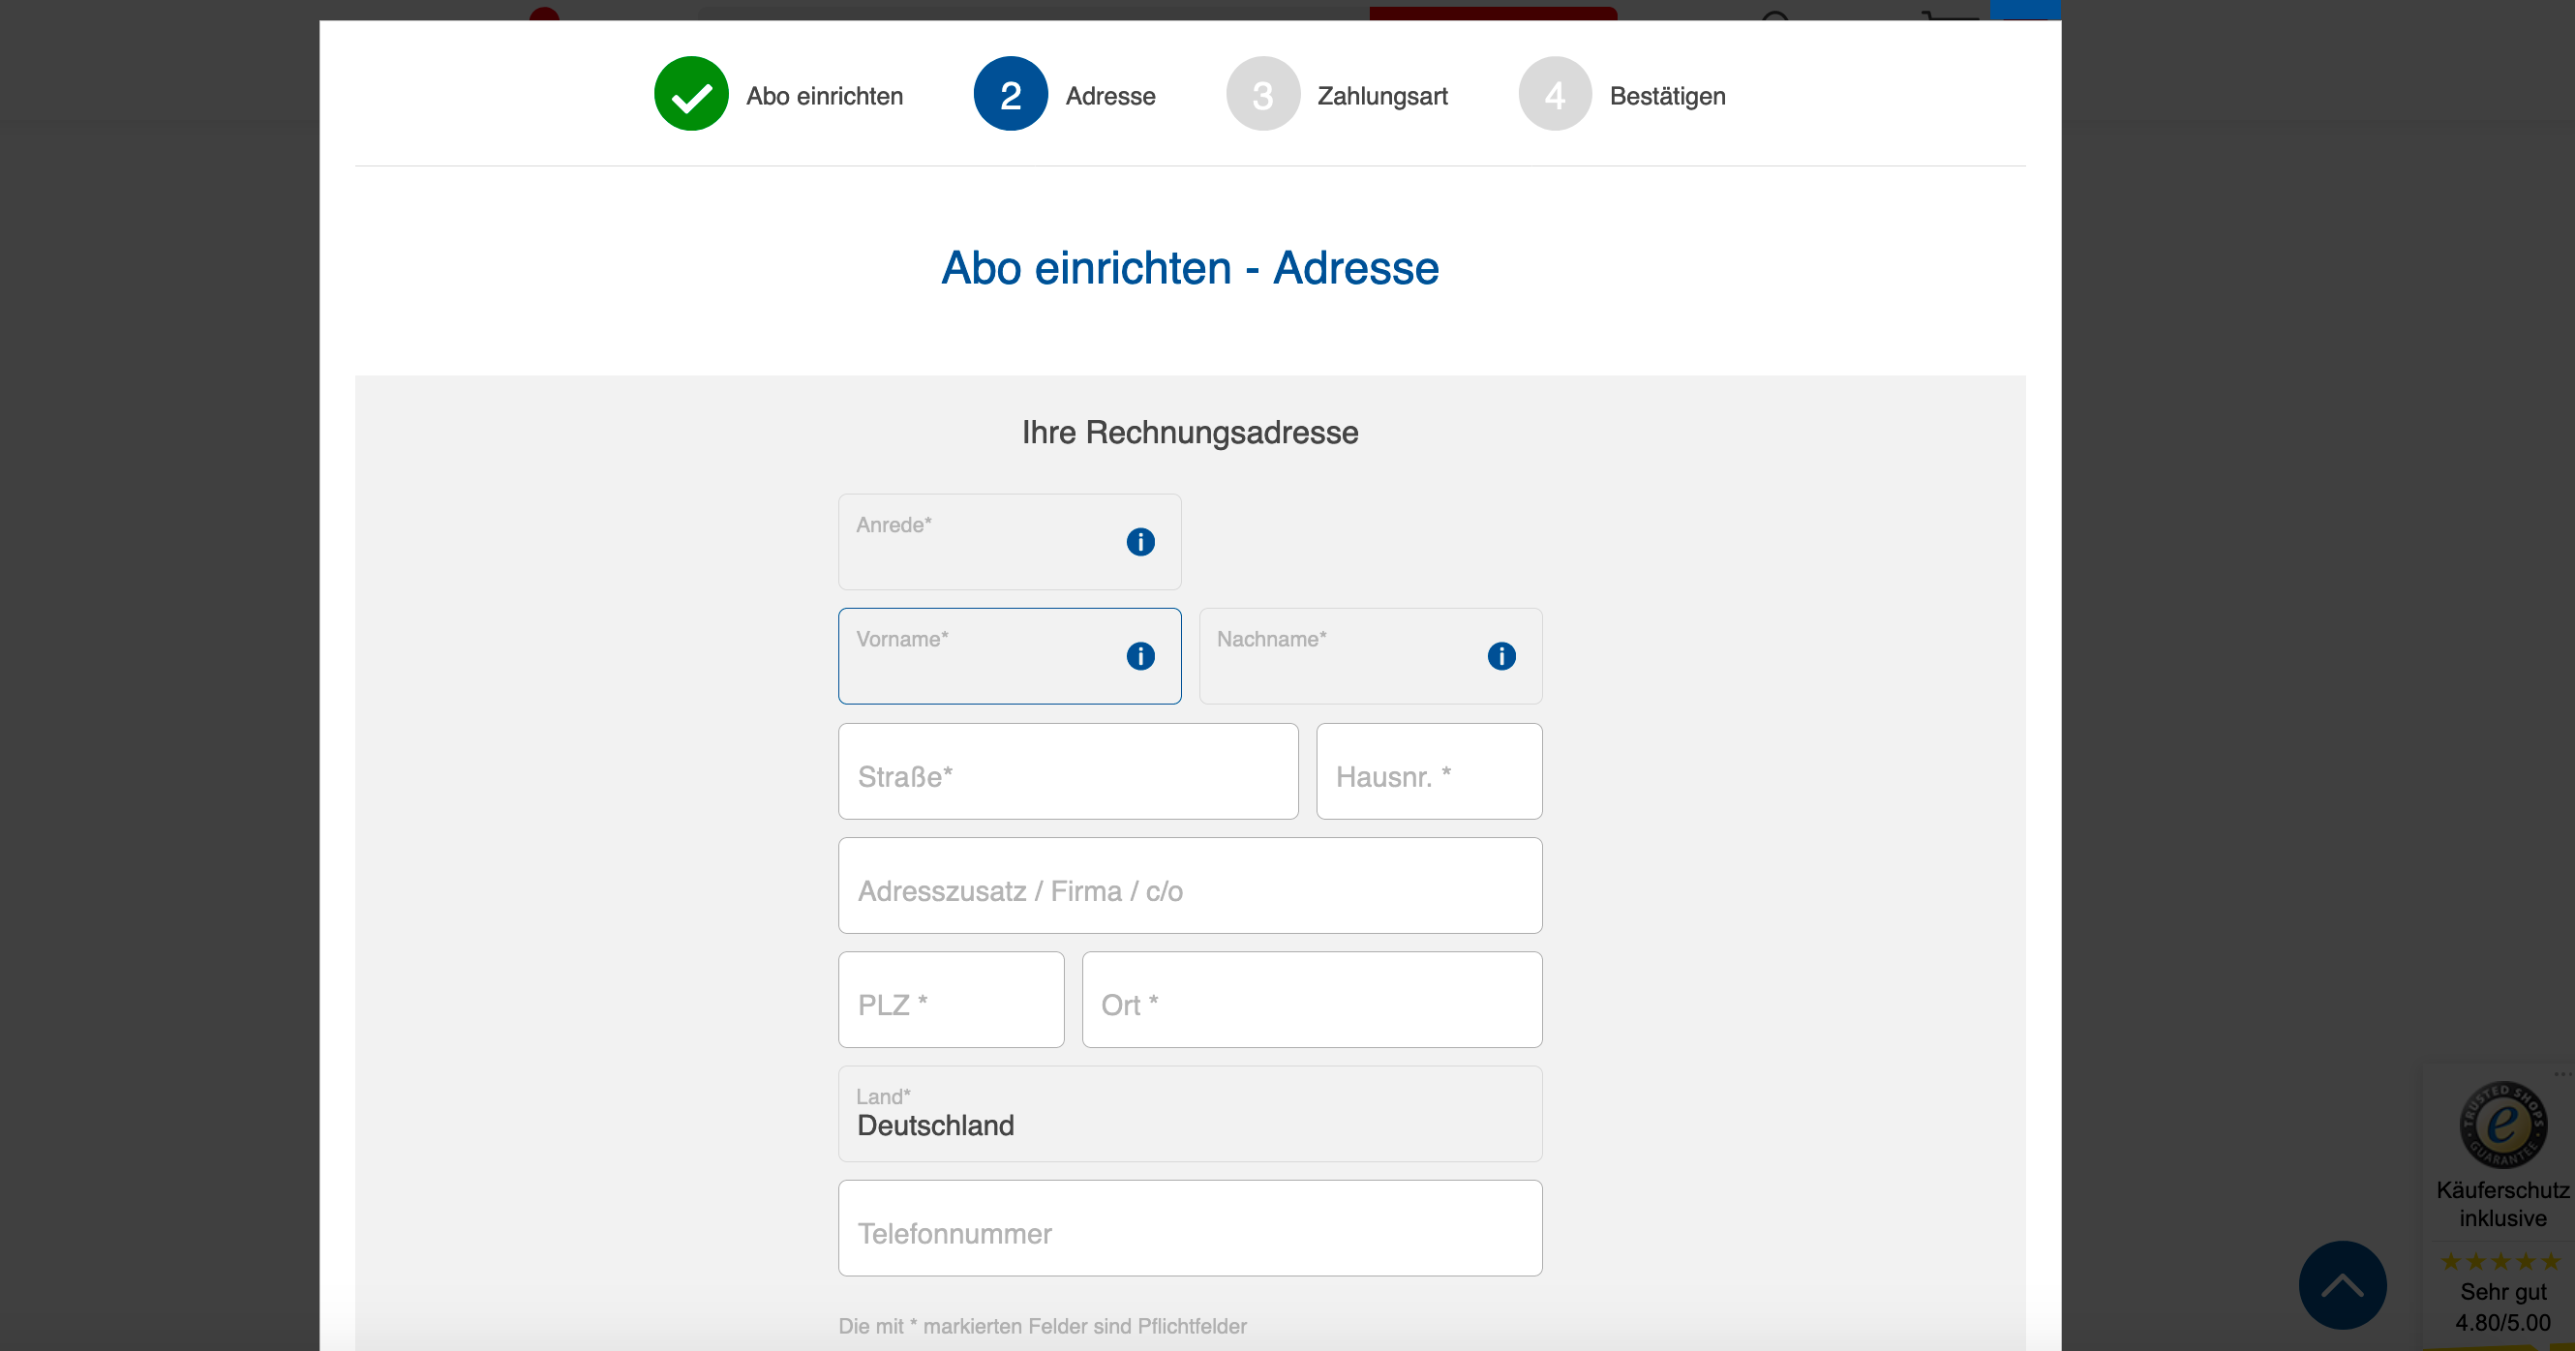The image size is (2575, 1351).
Task: Focus the Hausnr. field
Action: (1429, 771)
